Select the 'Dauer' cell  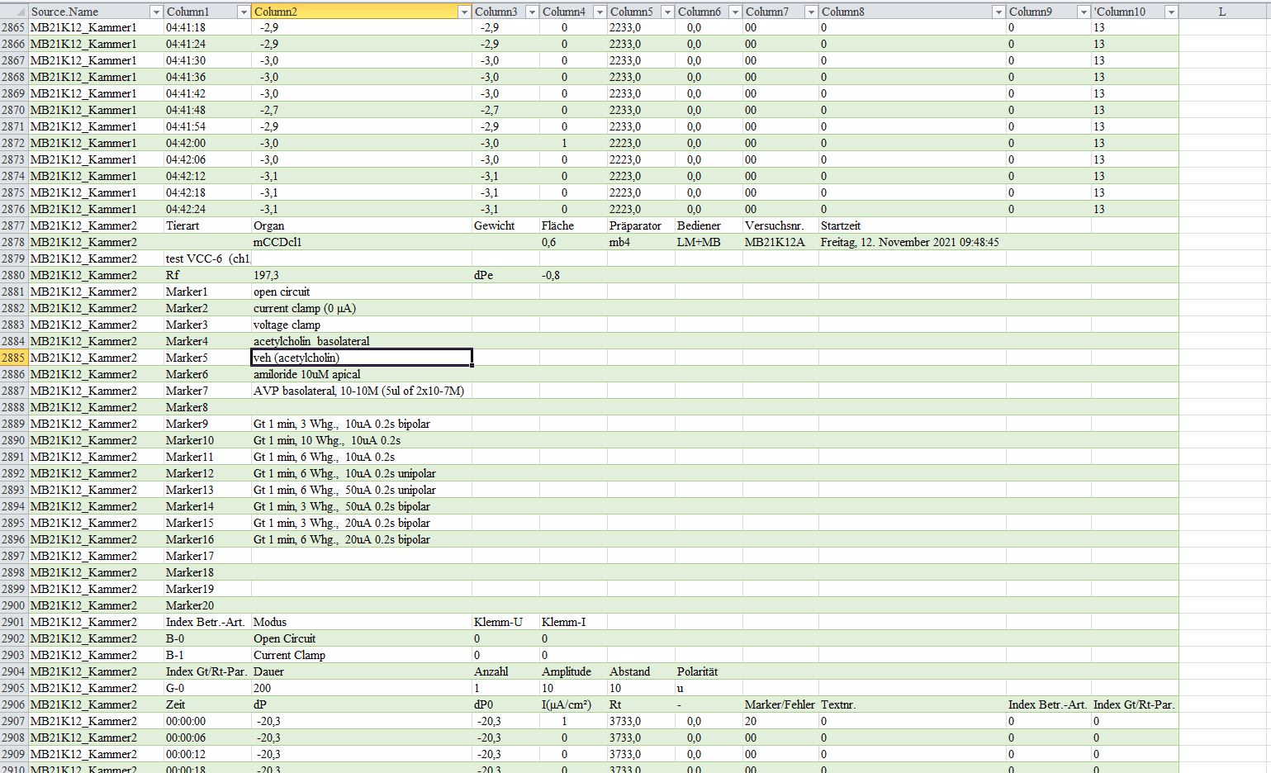click(x=361, y=671)
